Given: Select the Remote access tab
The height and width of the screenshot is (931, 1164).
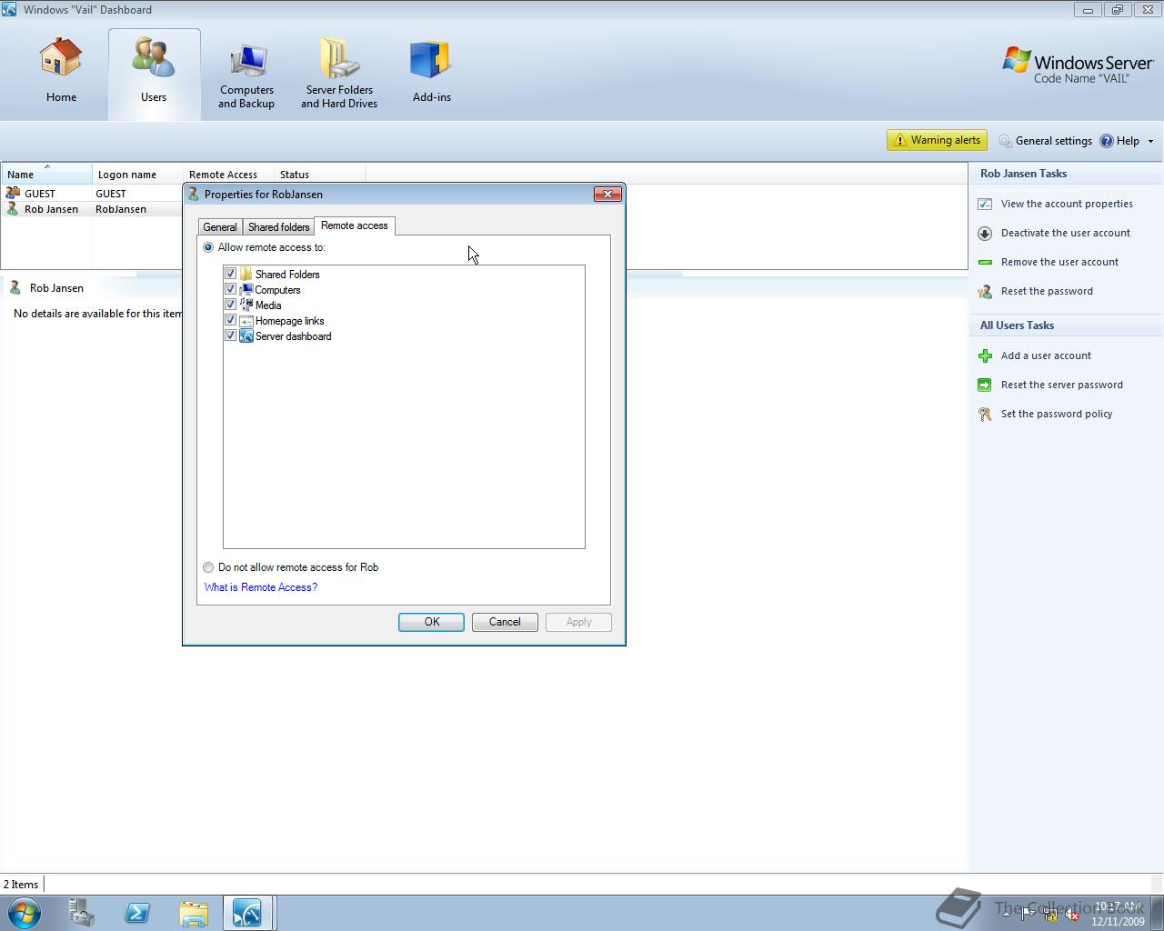Looking at the screenshot, I should click(x=355, y=225).
